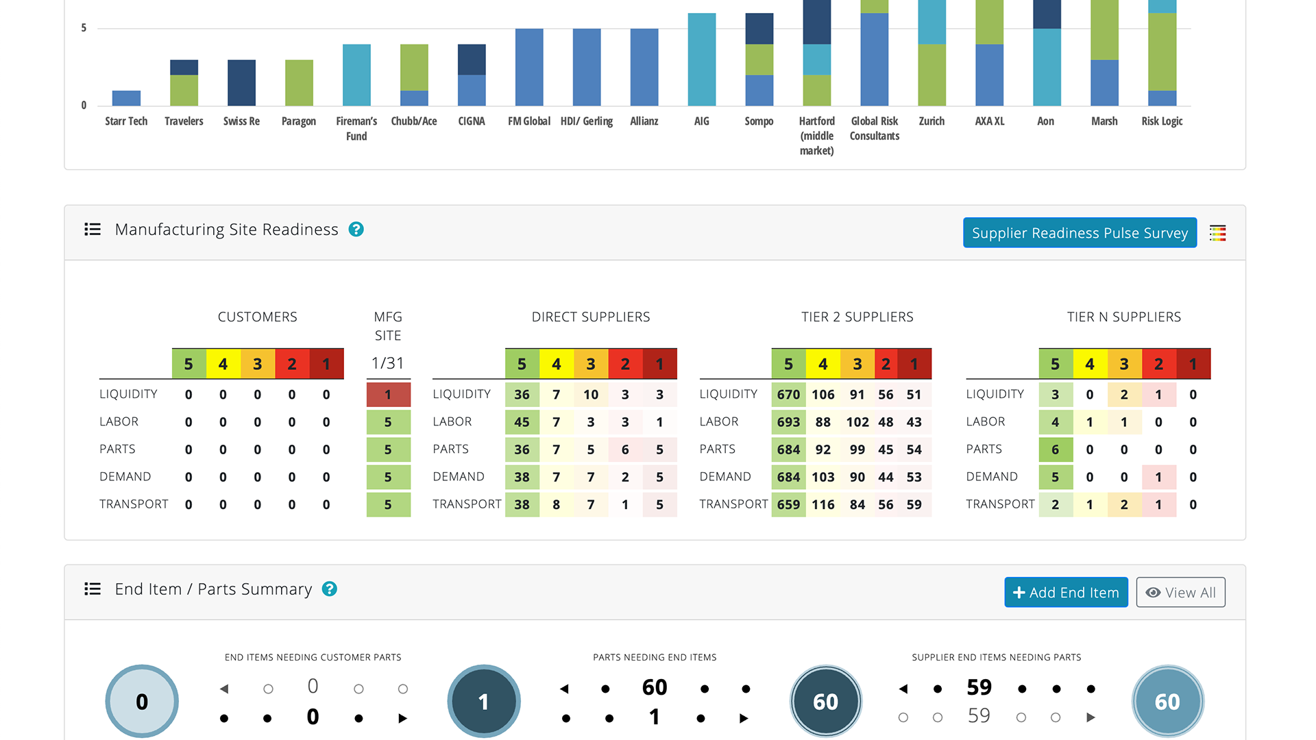Click the red MFG Site liquidity cell
Viewport: 1316px width, 740px height.
(x=388, y=395)
